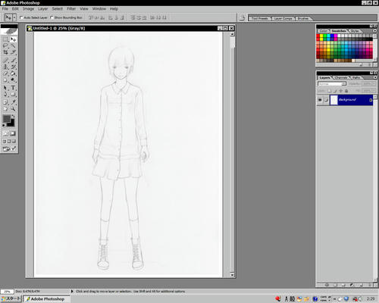Select the Horizontal Type tool
The image size is (379, 303).
(13, 88)
